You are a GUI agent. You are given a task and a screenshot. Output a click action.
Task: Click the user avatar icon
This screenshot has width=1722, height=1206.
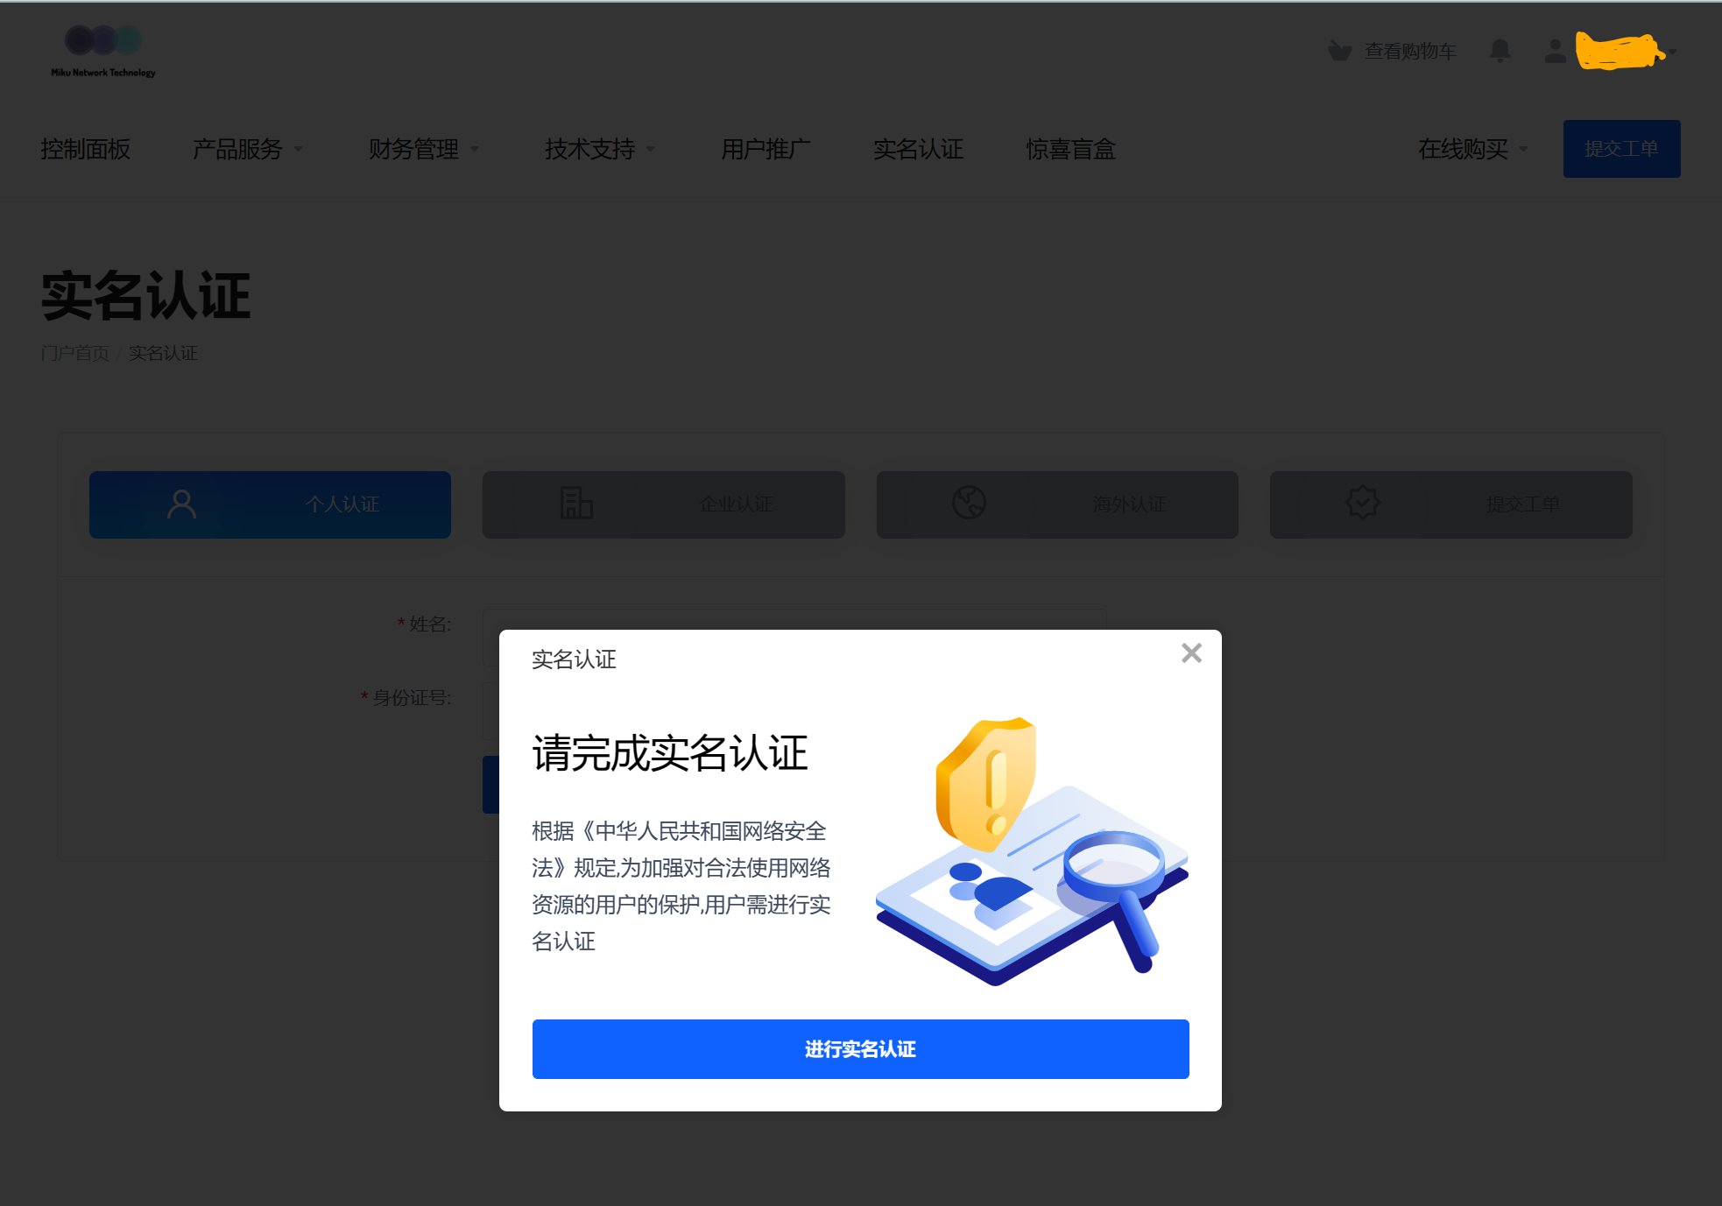[1555, 51]
